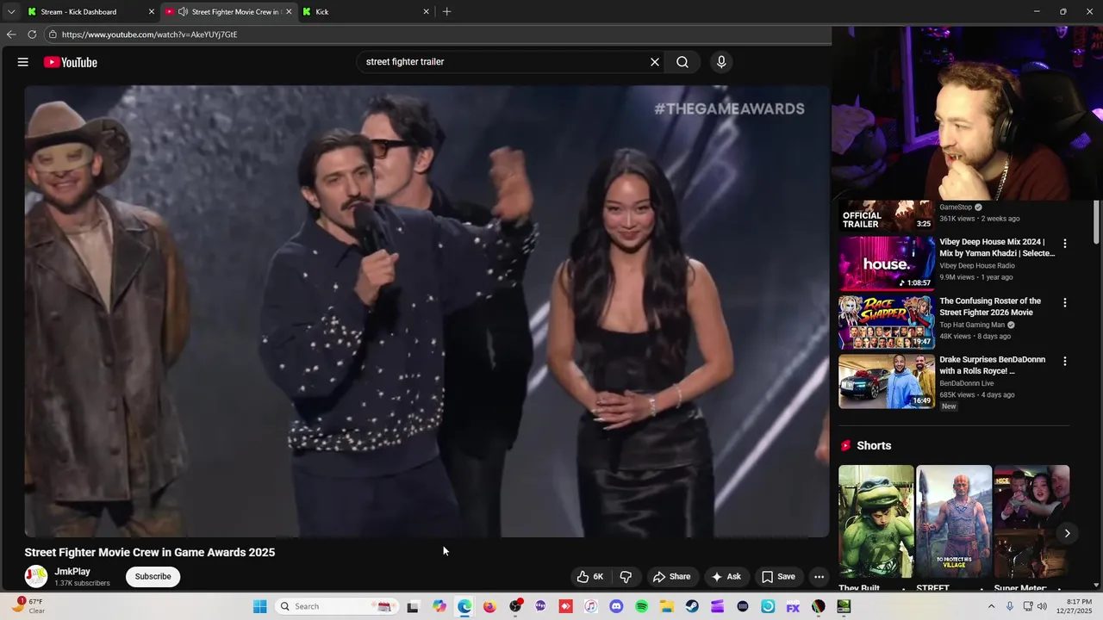This screenshot has height=620, width=1103.
Task: Open Drake Surprises BenDaDonnn video thumbnail
Action: click(x=887, y=381)
